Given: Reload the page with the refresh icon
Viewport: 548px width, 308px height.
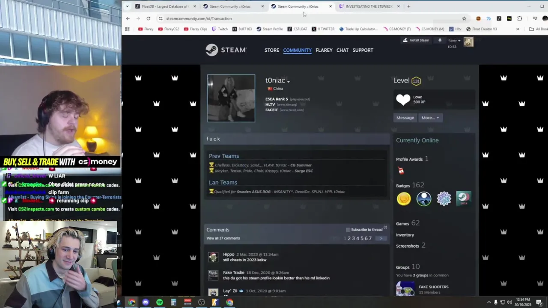Looking at the screenshot, I should tap(148, 18).
